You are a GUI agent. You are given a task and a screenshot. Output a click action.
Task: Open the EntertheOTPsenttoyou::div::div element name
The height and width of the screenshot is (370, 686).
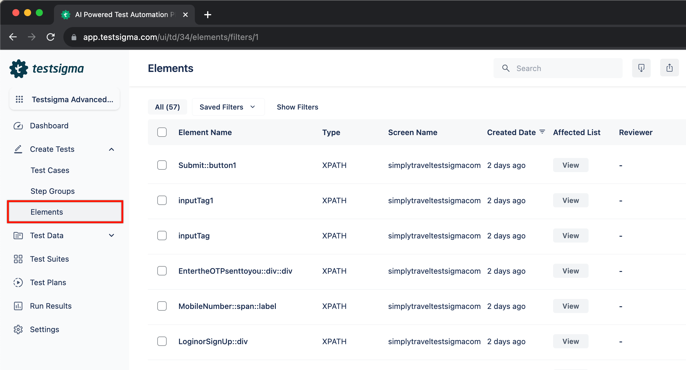pyautogui.click(x=235, y=271)
